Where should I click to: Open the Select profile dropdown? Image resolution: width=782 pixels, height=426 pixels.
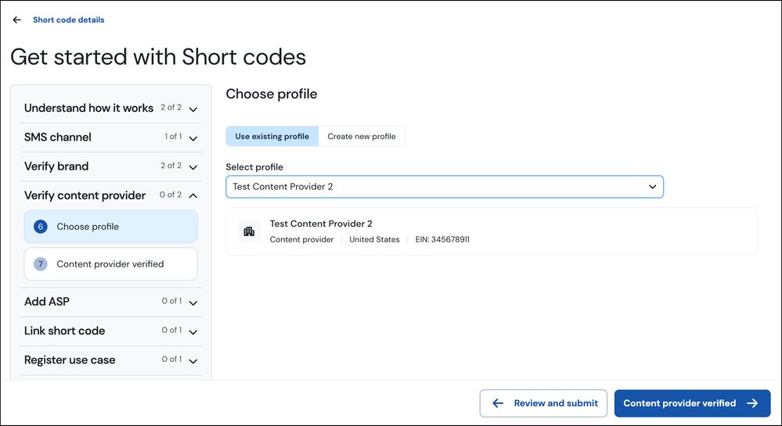(445, 187)
